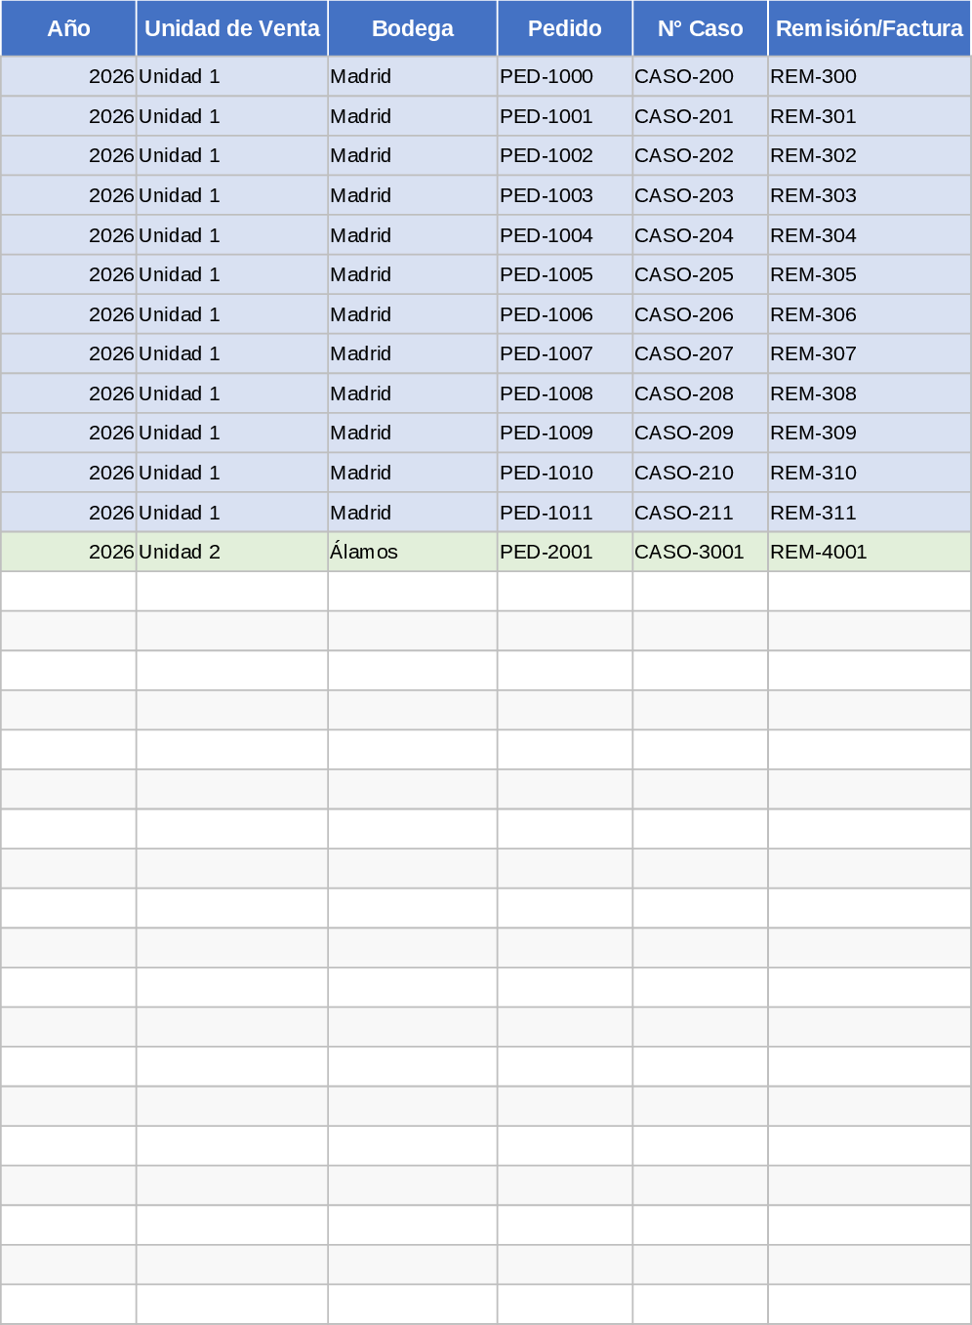Click the first empty Año cell below Unidad 2 row
The width and height of the screenshot is (972, 1325).
(x=68, y=592)
